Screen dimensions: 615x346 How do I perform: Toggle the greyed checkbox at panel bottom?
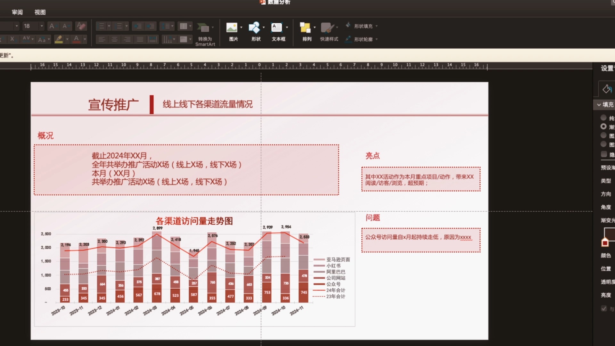[x=604, y=309]
